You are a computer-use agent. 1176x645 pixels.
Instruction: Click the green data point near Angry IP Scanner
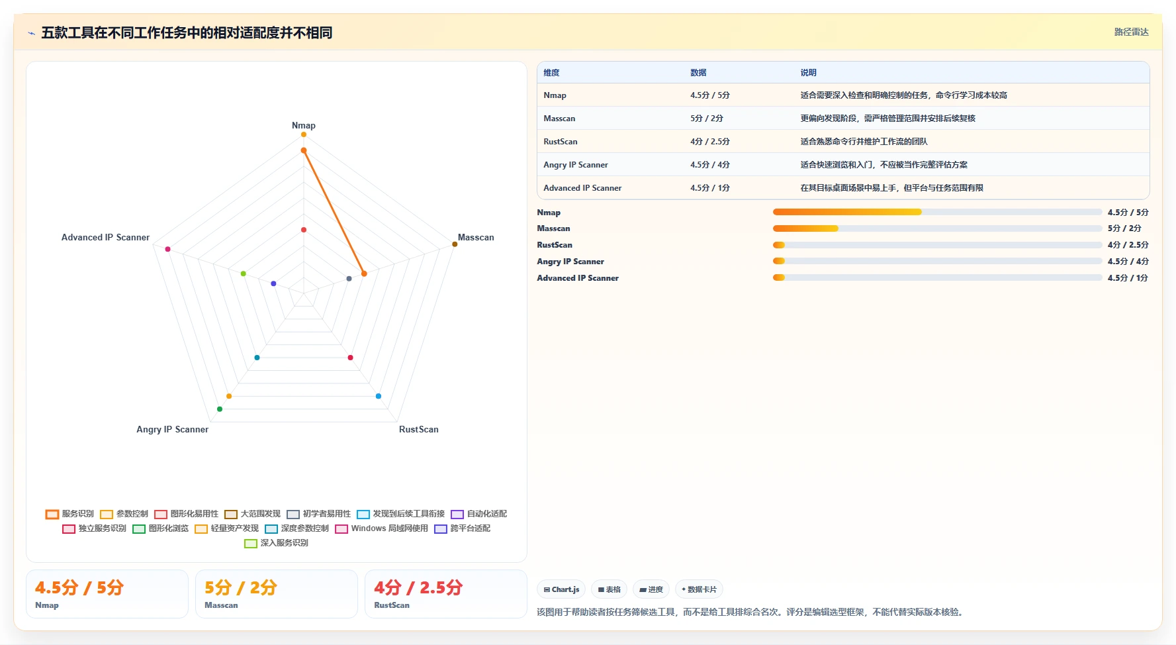220,409
